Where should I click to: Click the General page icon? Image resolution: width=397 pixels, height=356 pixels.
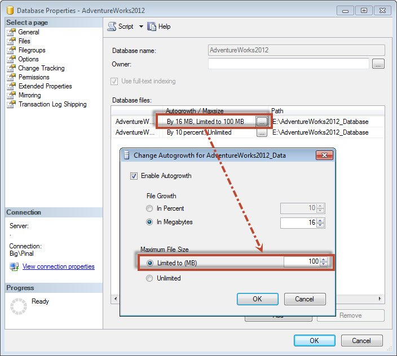coord(11,32)
